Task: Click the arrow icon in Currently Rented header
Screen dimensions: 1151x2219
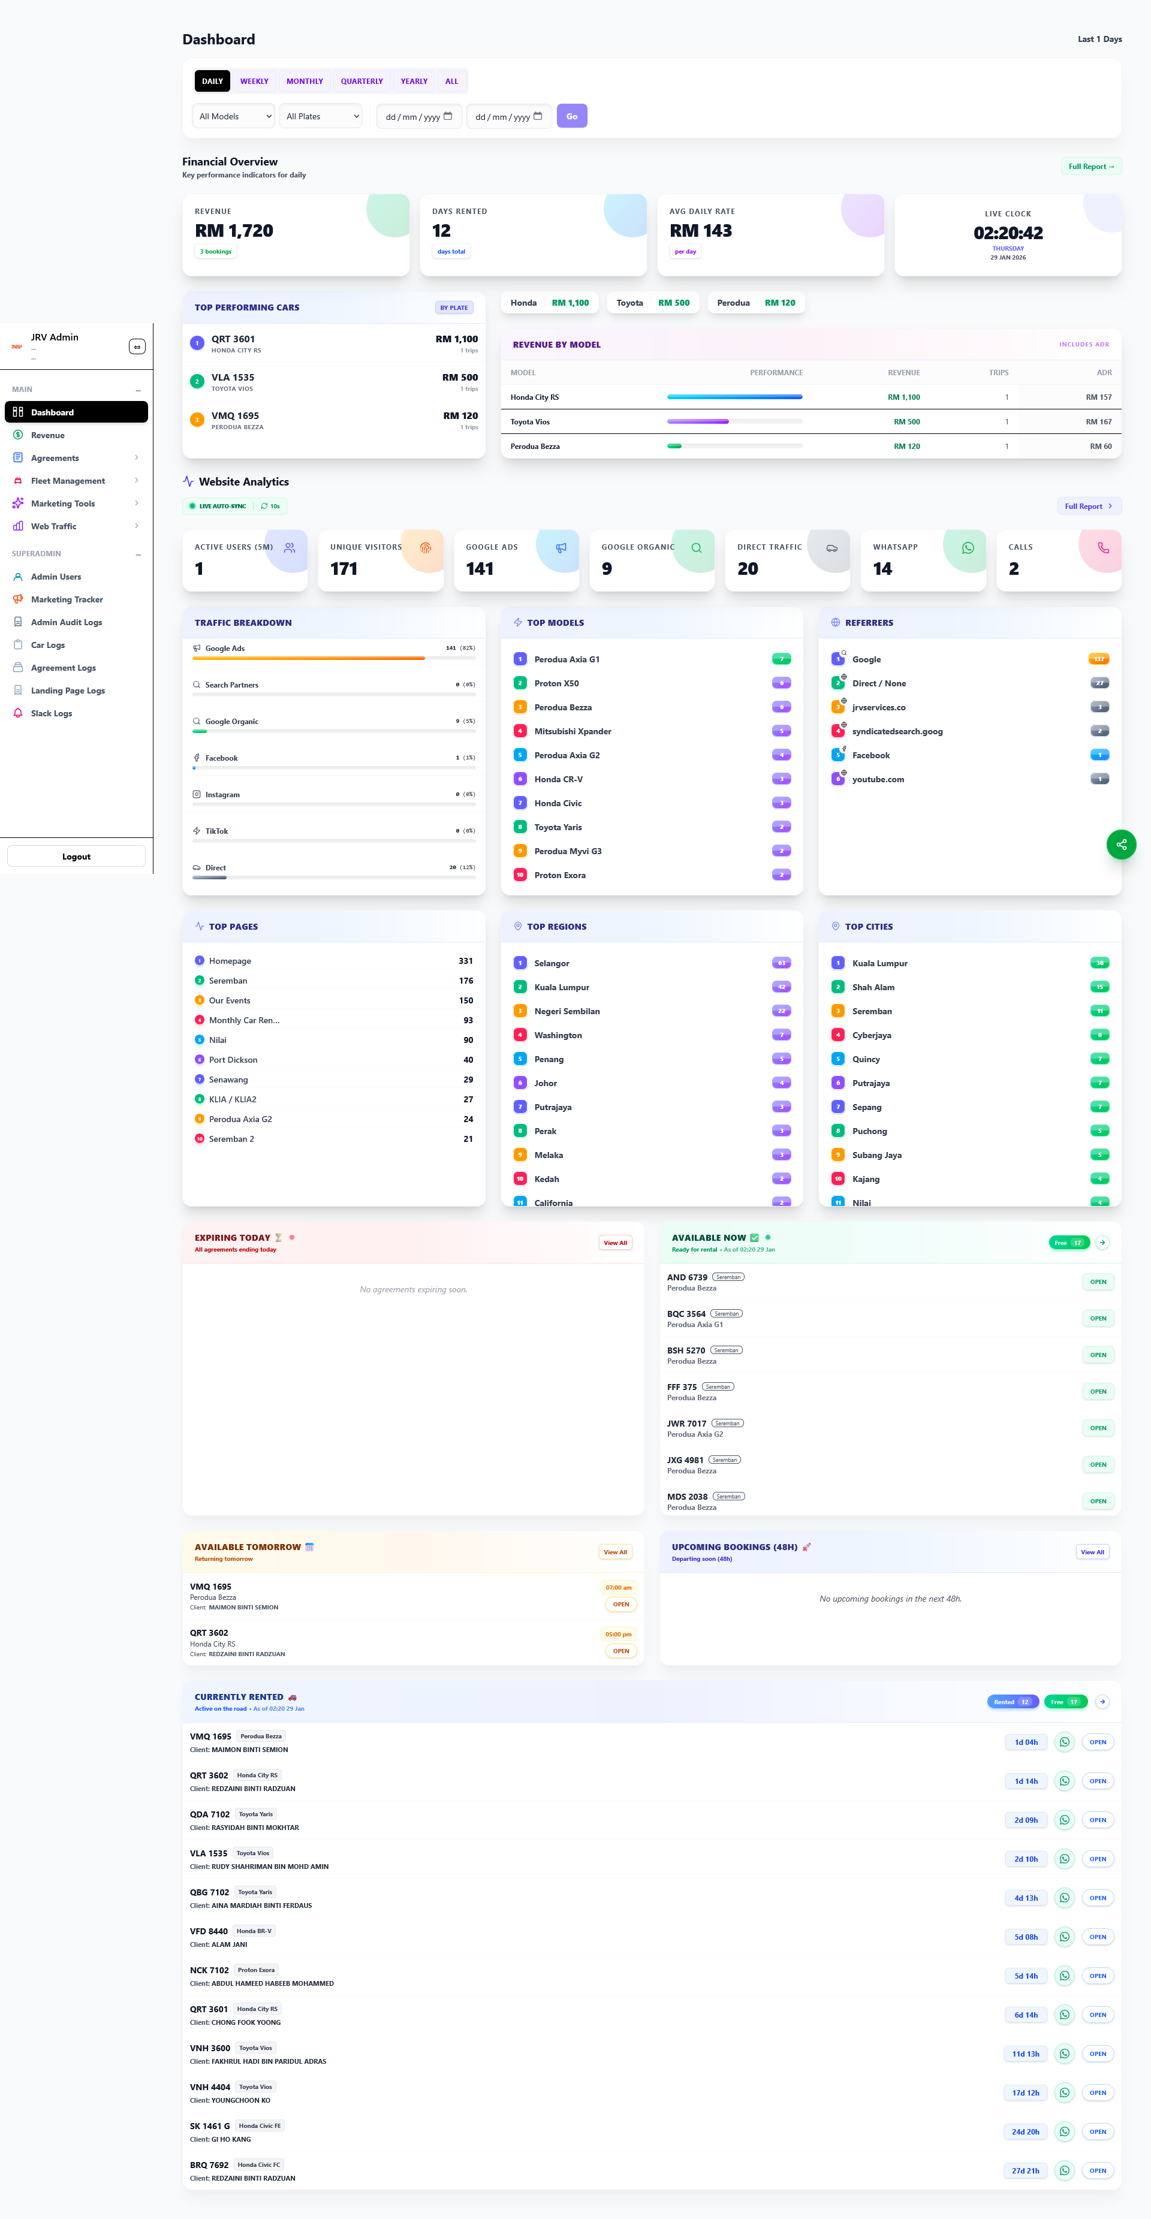Action: coord(1103,1701)
